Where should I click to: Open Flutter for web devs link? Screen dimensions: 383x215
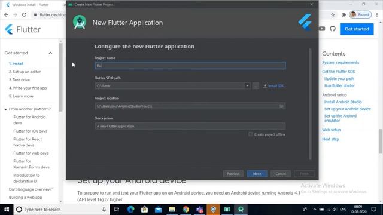click(x=31, y=153)
